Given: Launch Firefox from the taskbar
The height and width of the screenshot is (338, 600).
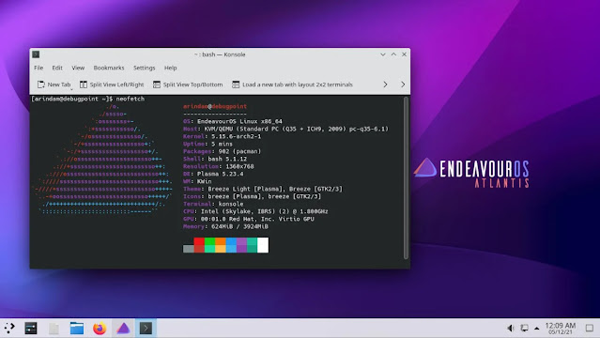Looking at the screenshot, I should 100,328.
